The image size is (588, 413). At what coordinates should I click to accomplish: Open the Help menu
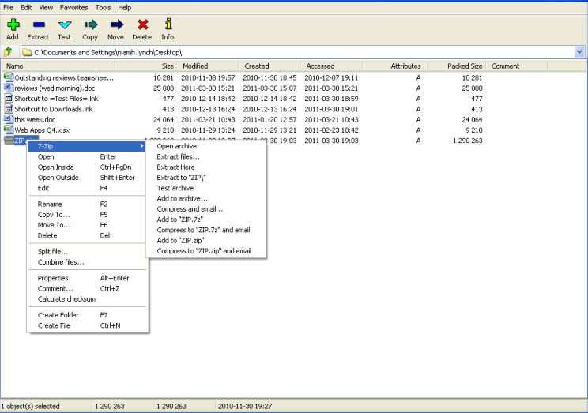[125, 7]
